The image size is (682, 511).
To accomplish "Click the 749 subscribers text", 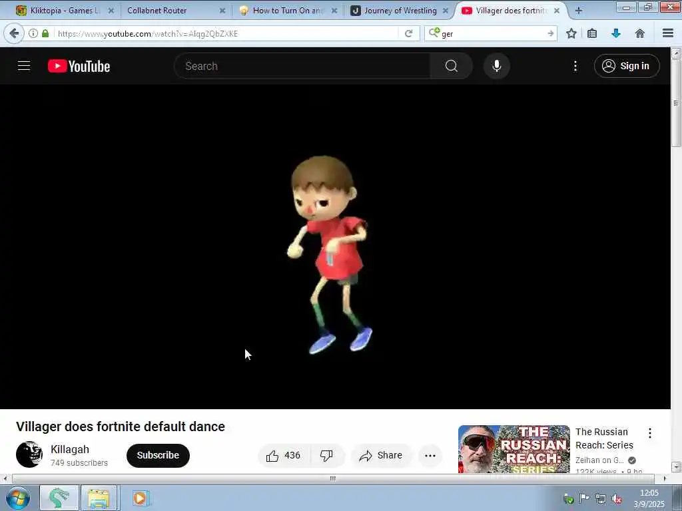I will point(79,463).
